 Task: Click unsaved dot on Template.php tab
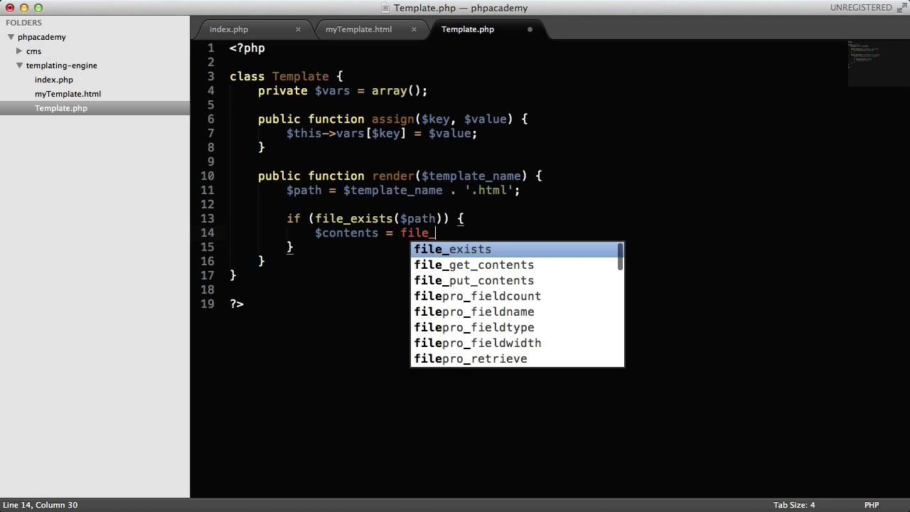530,29
